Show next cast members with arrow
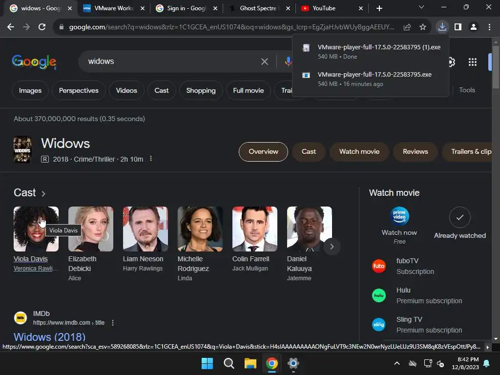The image size is (500, 375). pos(332,247)
